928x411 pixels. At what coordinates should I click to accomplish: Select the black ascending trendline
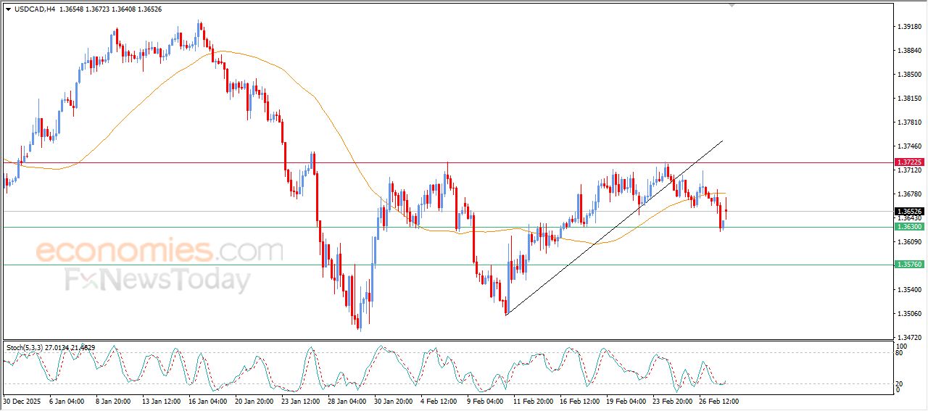click(x=613, y=228)
